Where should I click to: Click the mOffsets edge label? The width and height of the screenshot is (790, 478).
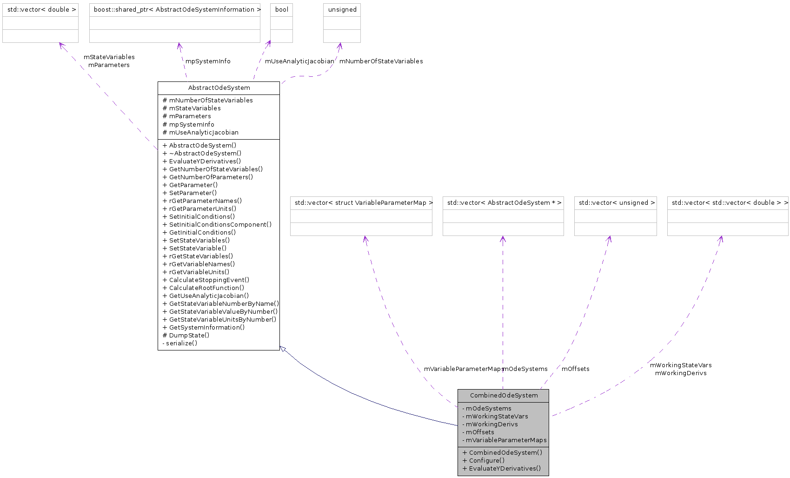[x=576, y=369]
